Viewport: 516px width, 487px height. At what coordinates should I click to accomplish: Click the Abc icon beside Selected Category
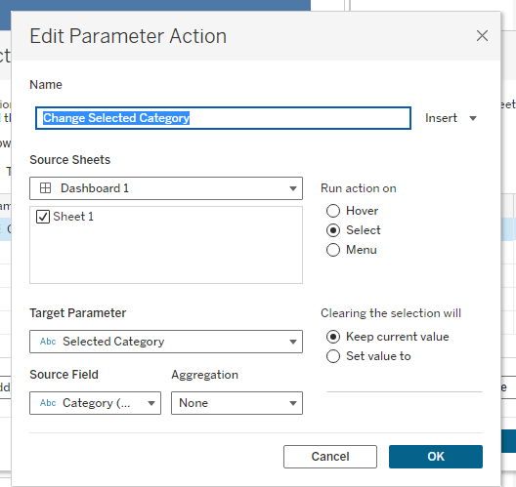(48, 342)
